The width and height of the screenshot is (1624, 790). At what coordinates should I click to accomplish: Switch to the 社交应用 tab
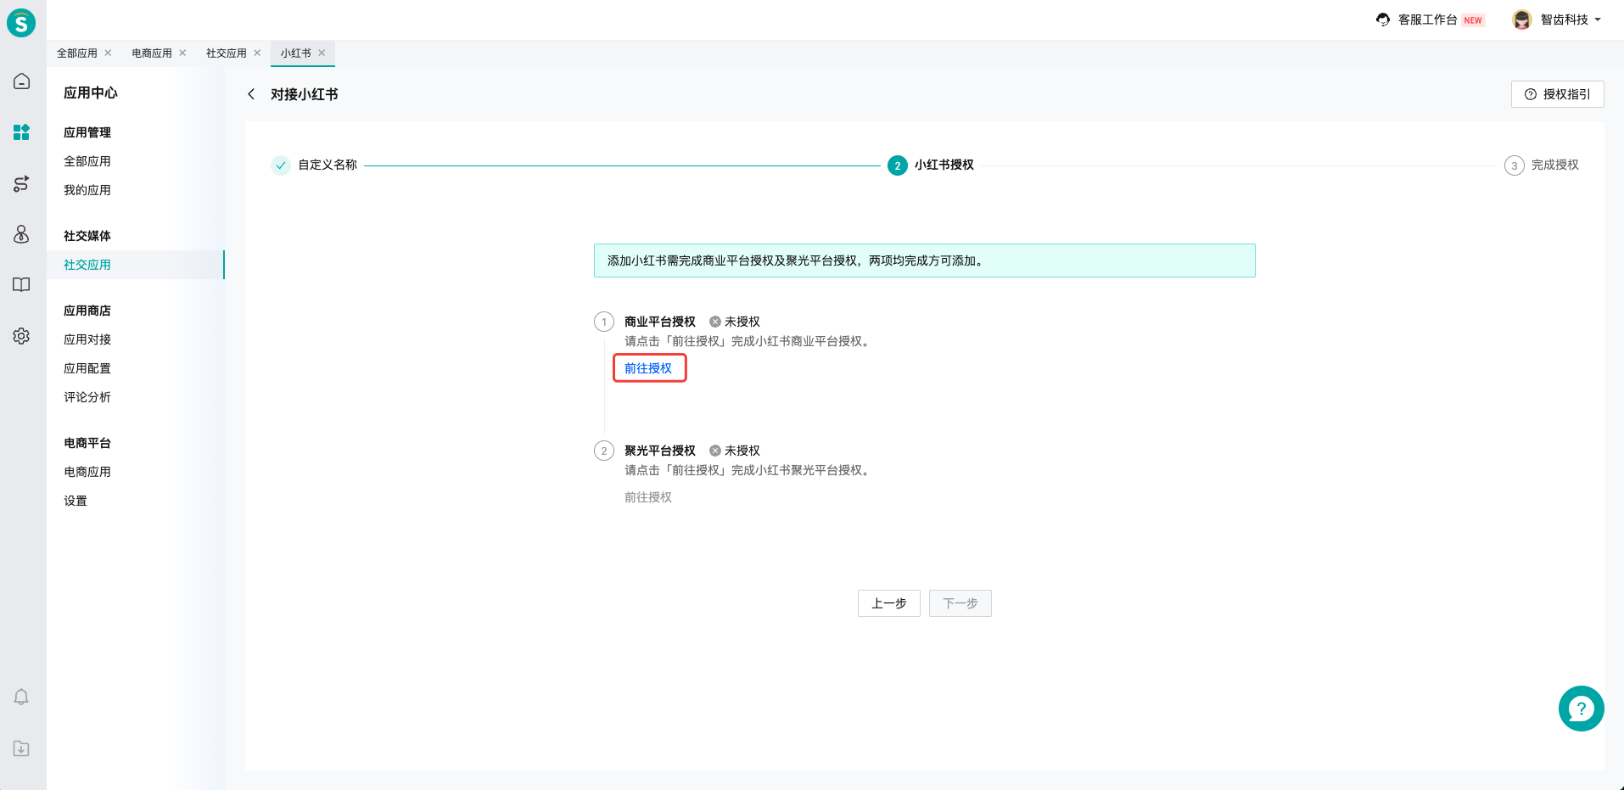(227, 53)
